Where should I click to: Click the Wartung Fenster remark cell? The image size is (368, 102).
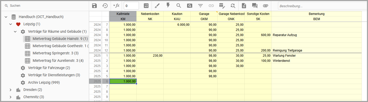pyautogui.click(x=317, y=56)
